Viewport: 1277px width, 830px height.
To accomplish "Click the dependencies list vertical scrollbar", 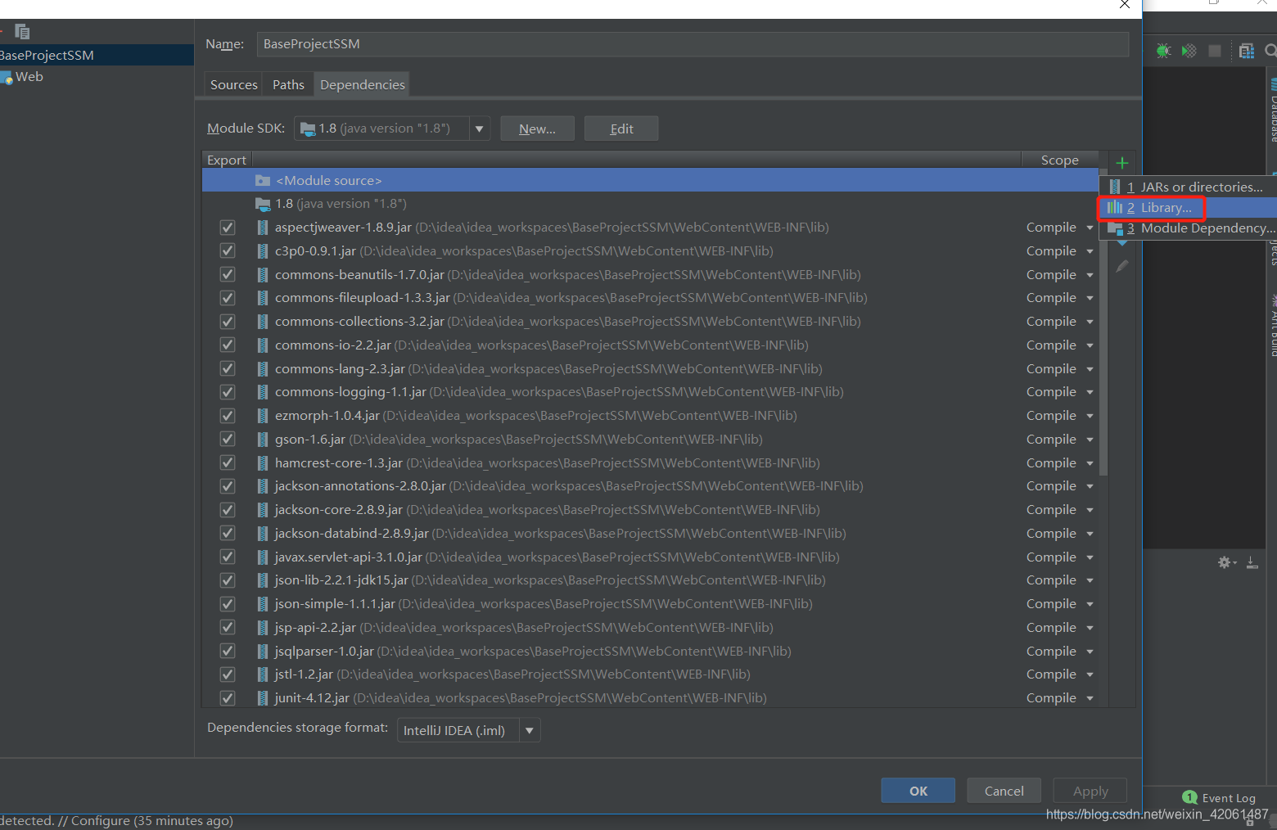I will point(1103,323).
